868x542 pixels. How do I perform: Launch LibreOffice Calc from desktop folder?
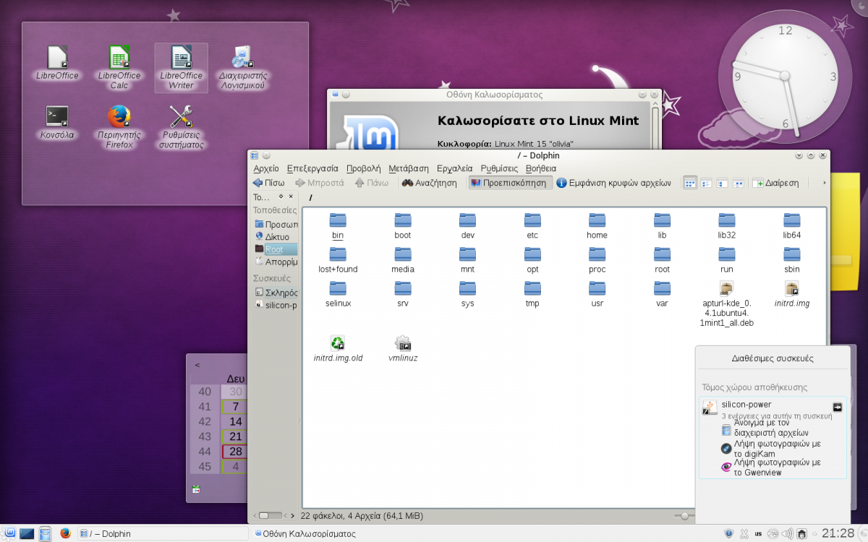tap(119, 67)
